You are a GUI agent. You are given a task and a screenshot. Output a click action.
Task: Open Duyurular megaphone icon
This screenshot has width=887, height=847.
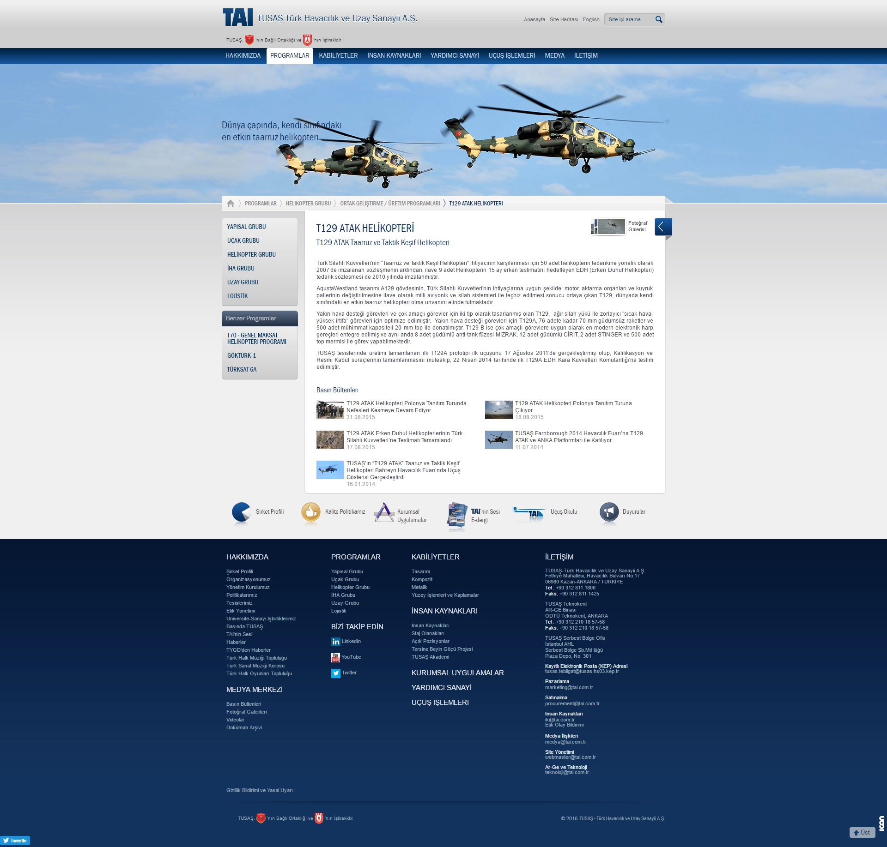(609, 513)
